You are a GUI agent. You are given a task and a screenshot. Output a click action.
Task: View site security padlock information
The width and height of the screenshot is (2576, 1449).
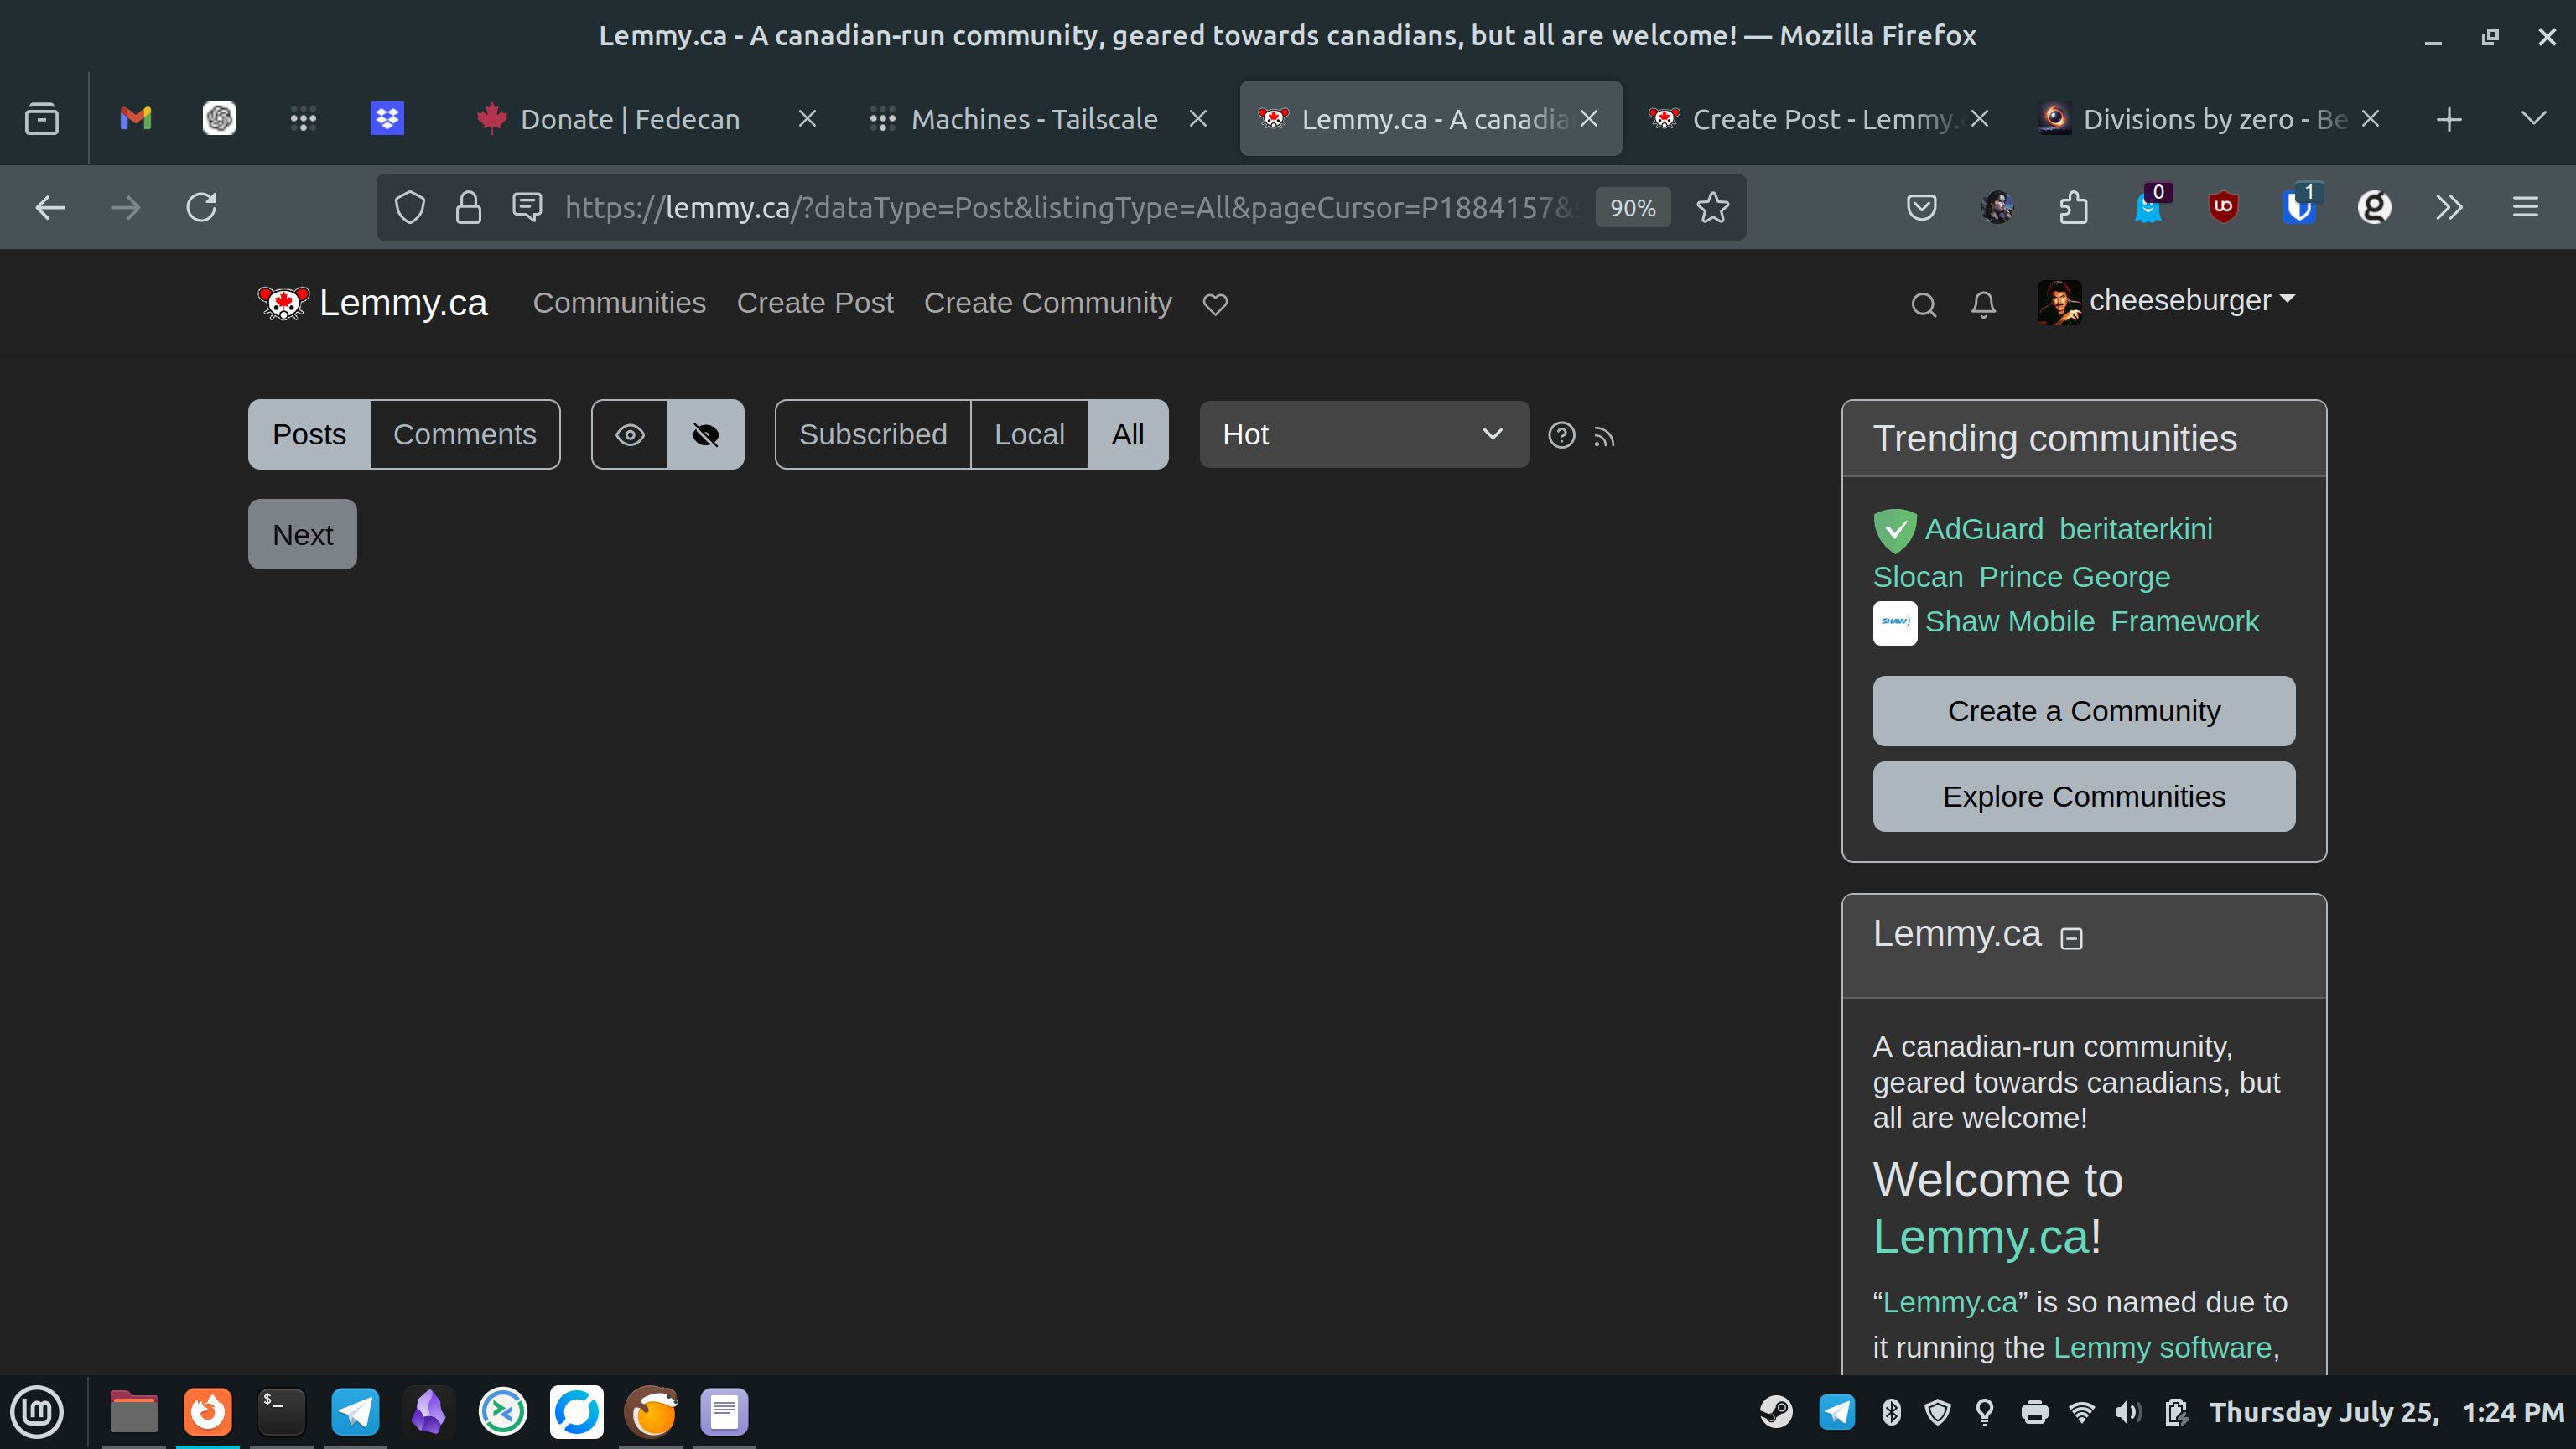(468, 208)
